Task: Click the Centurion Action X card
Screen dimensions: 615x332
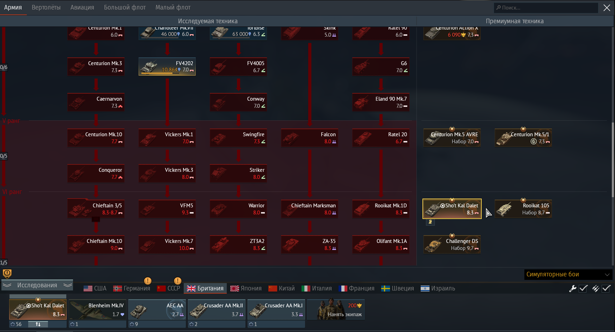Action: 452,33
